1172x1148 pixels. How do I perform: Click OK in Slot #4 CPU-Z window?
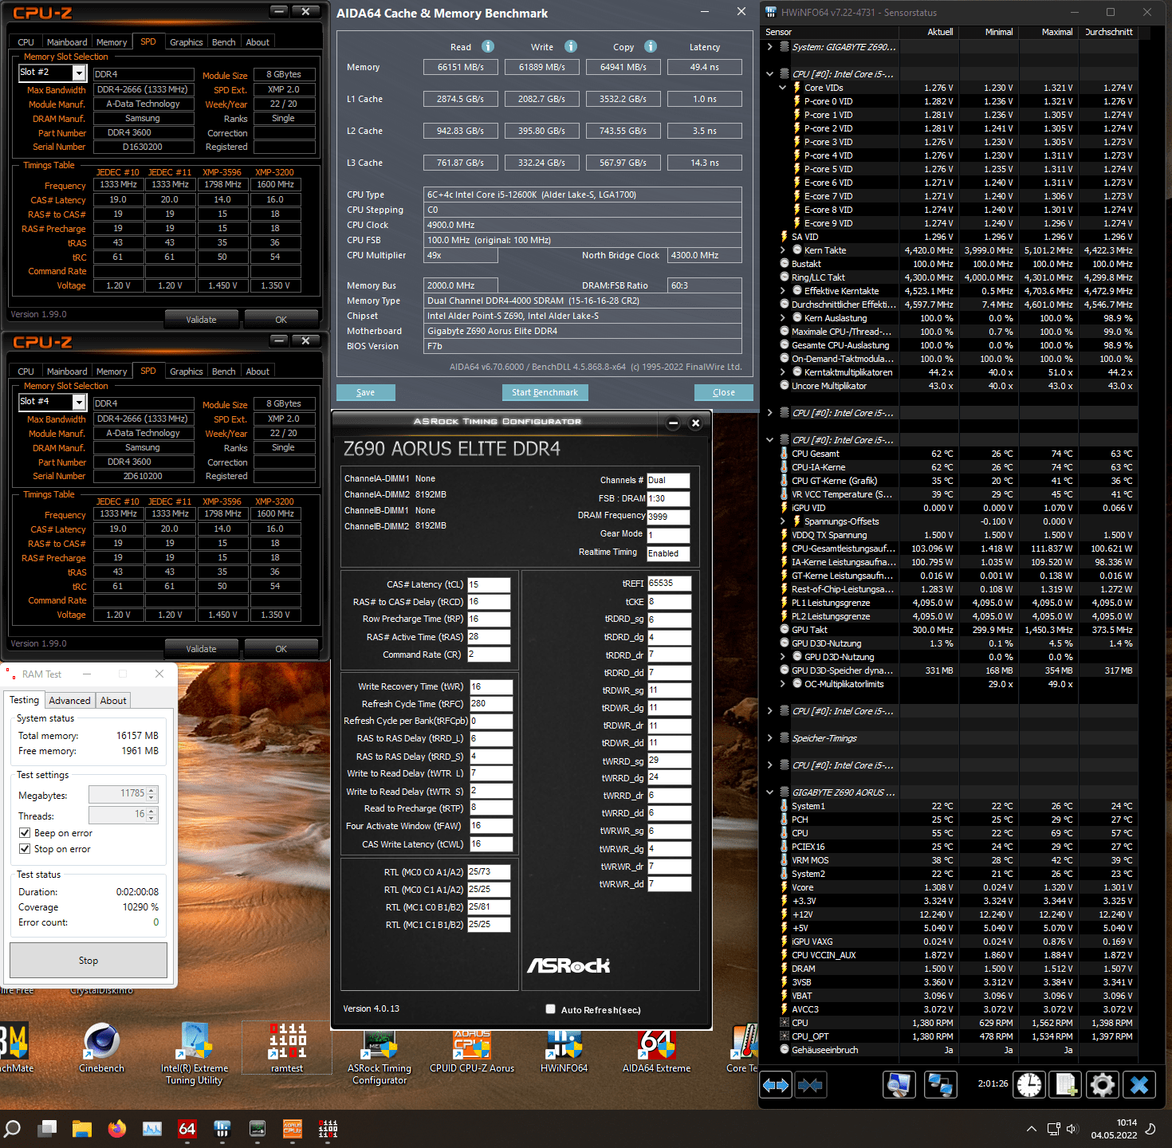pos(281,649)
